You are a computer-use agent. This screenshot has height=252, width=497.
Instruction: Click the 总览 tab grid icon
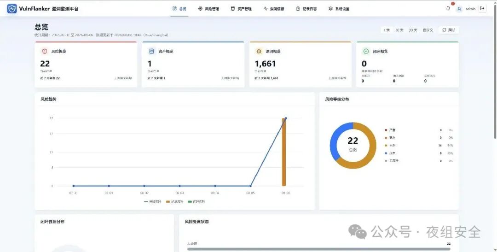[175, 9]
